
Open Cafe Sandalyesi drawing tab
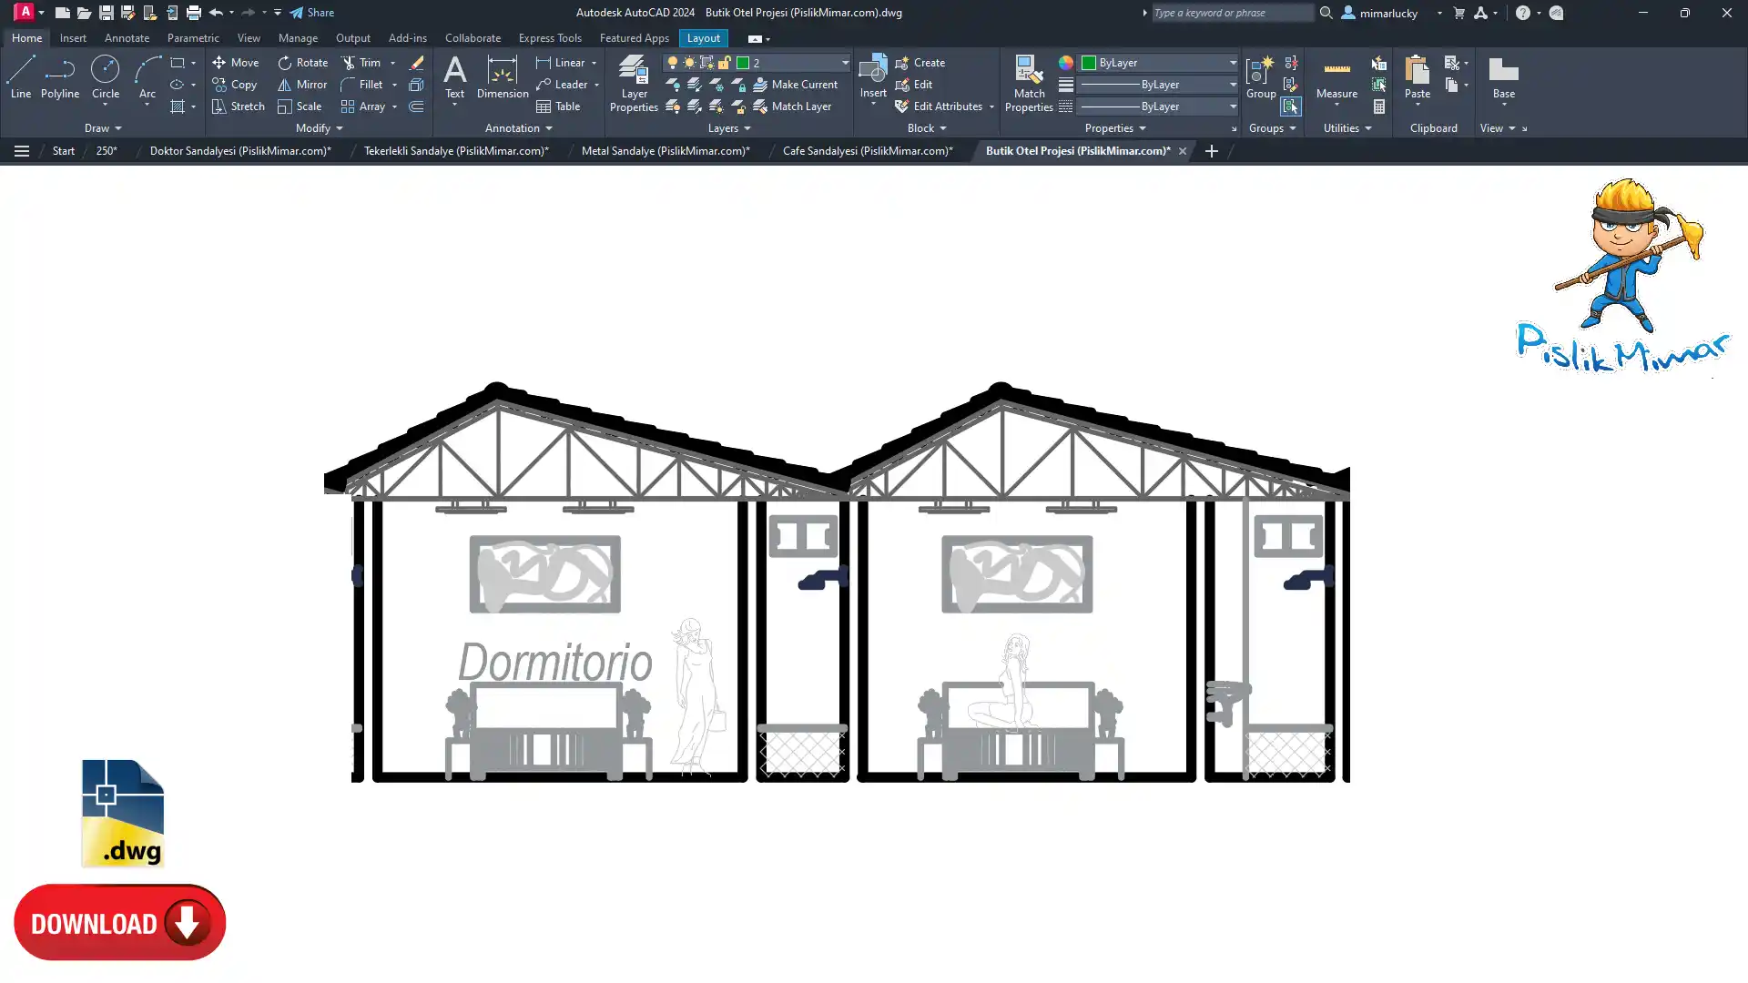tap(867, 151)
